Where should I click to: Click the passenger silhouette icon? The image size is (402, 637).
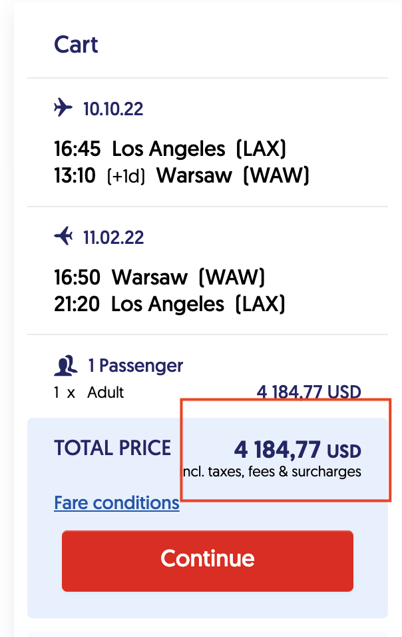(65, 366)
